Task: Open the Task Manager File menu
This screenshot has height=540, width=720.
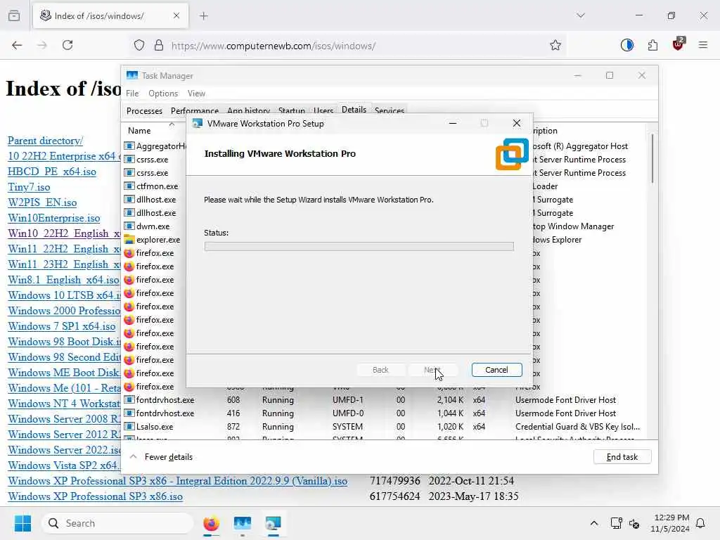Action: coord(132,94)
